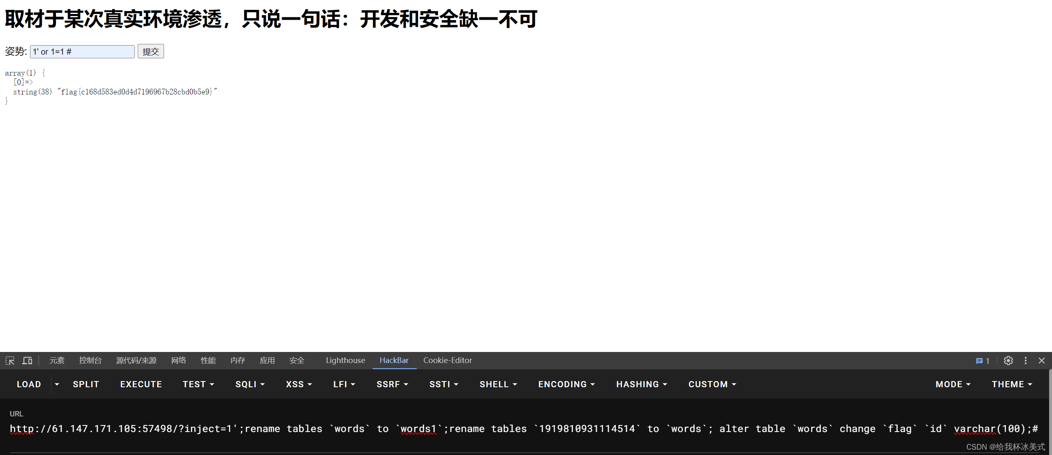Click the SPLIT button
This screenshot has width=1052, height=455.
86,384
